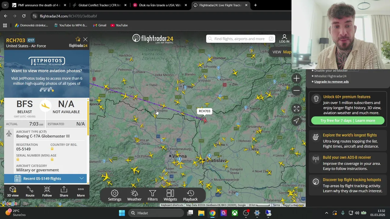Open Explore the world's longest flights
Viewport: 390px width, 219px height.
(348, 141)
